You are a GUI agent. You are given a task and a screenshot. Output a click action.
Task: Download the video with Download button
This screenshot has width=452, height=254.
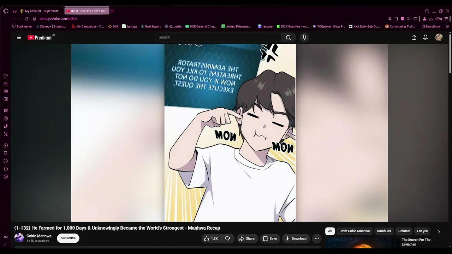pyautogui.click(x=296, y=238)
